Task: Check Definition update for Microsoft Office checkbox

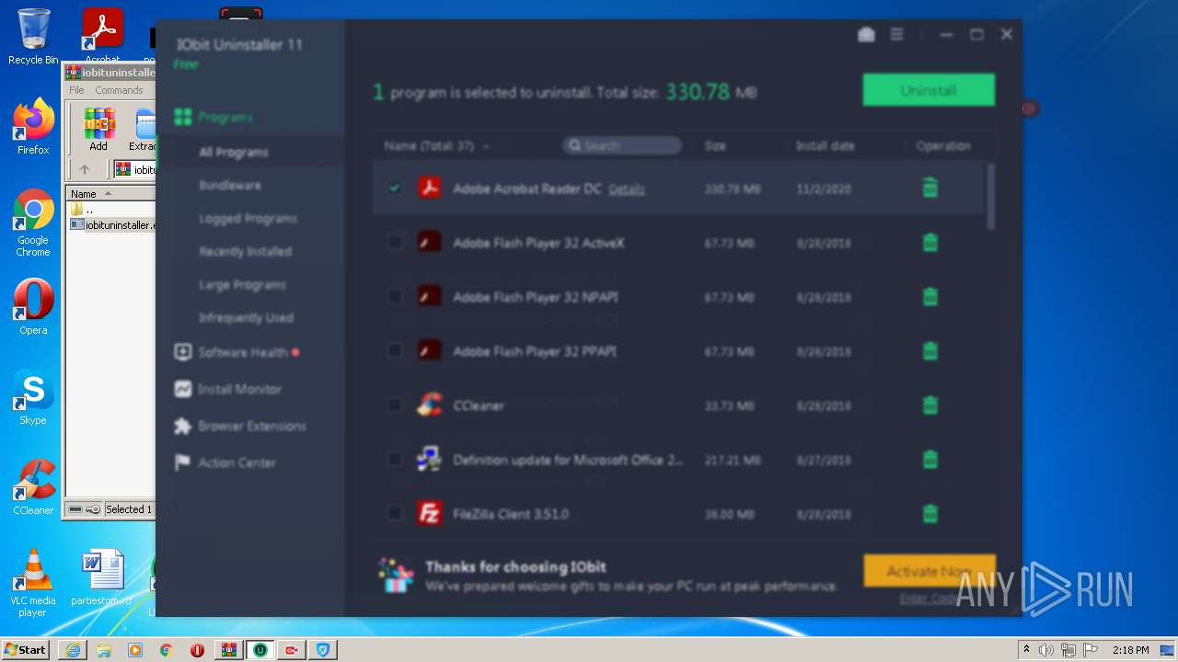Action: coord(395,460)
